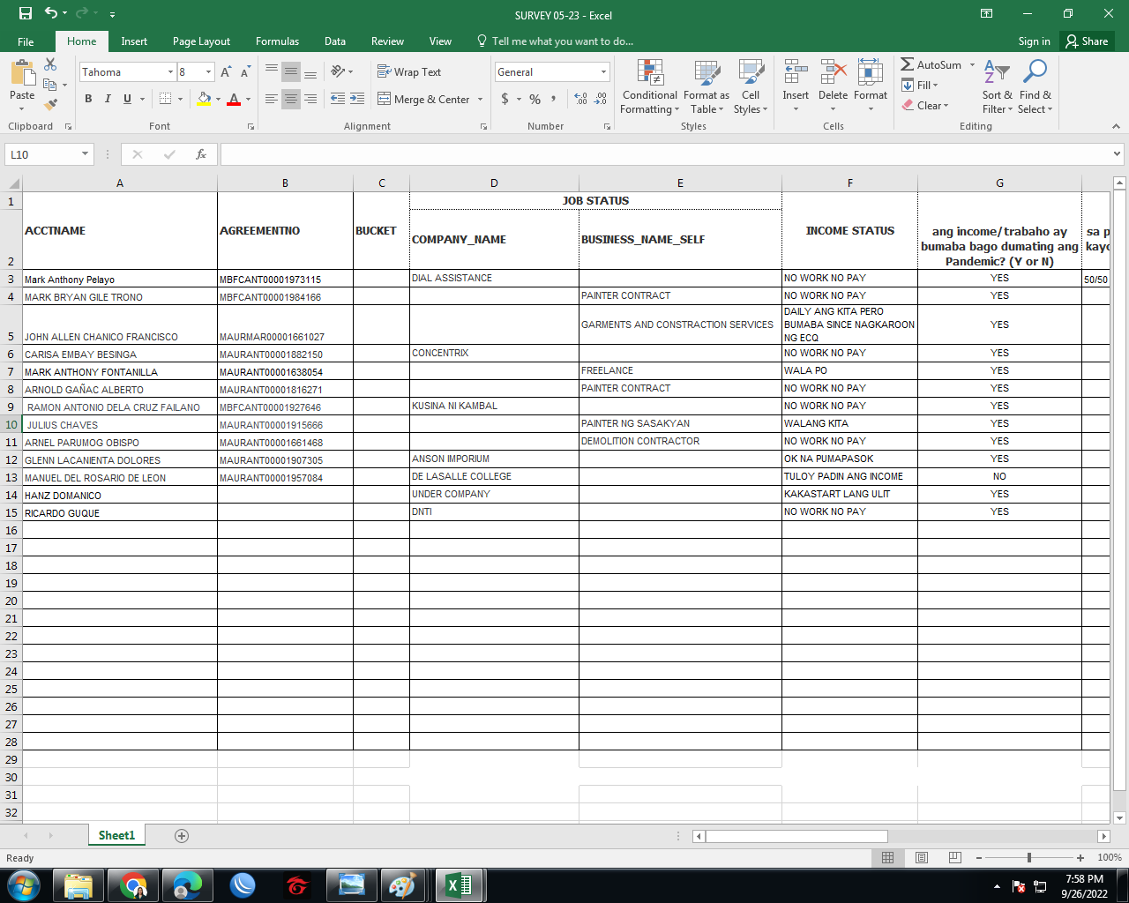Click the zoom slider handle
Viewport: 1129px width, 903px height.
1028,857
